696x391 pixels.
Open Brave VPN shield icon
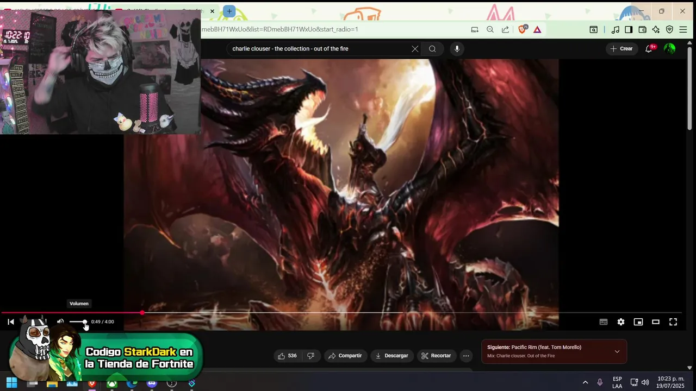click(669, 29)
